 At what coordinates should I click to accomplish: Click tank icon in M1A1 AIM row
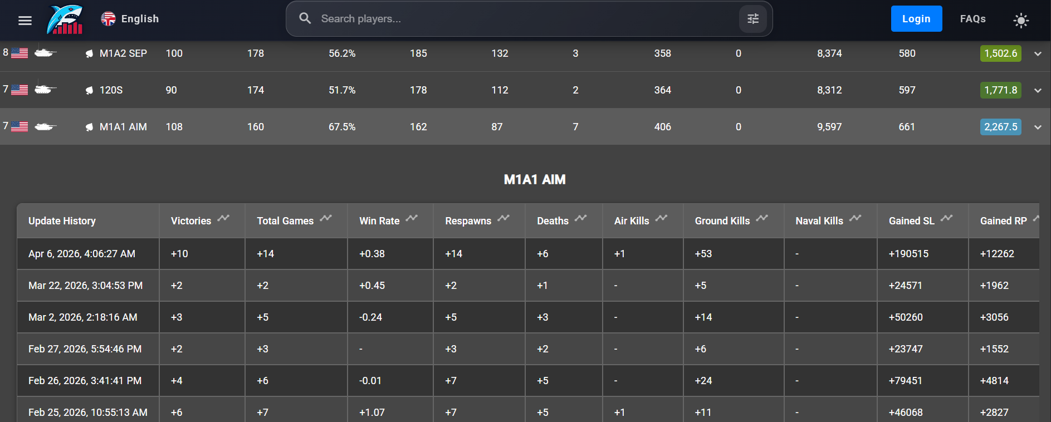coord(46,126)
